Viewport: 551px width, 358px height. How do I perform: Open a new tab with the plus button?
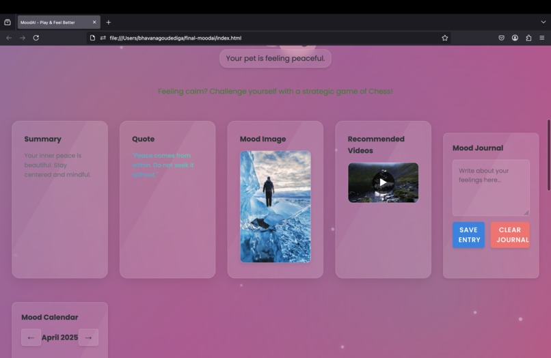[x=108, y=22]
